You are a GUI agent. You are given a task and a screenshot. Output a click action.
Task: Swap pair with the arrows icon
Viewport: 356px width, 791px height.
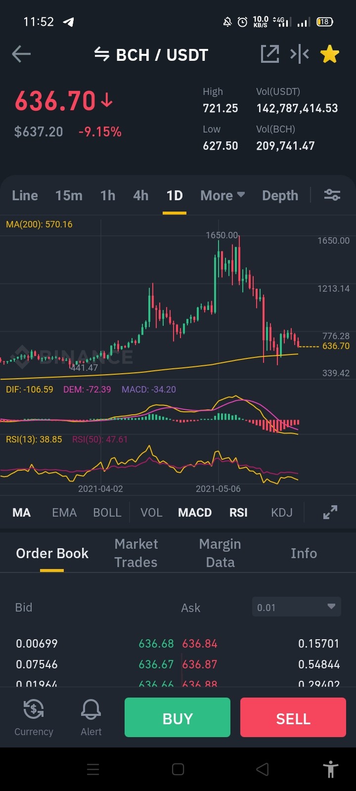coord(102,54)
